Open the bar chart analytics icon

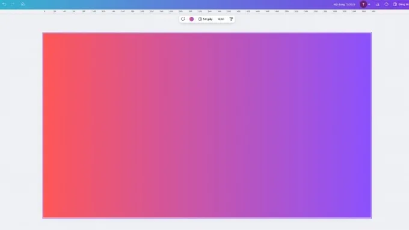(378, 4)
